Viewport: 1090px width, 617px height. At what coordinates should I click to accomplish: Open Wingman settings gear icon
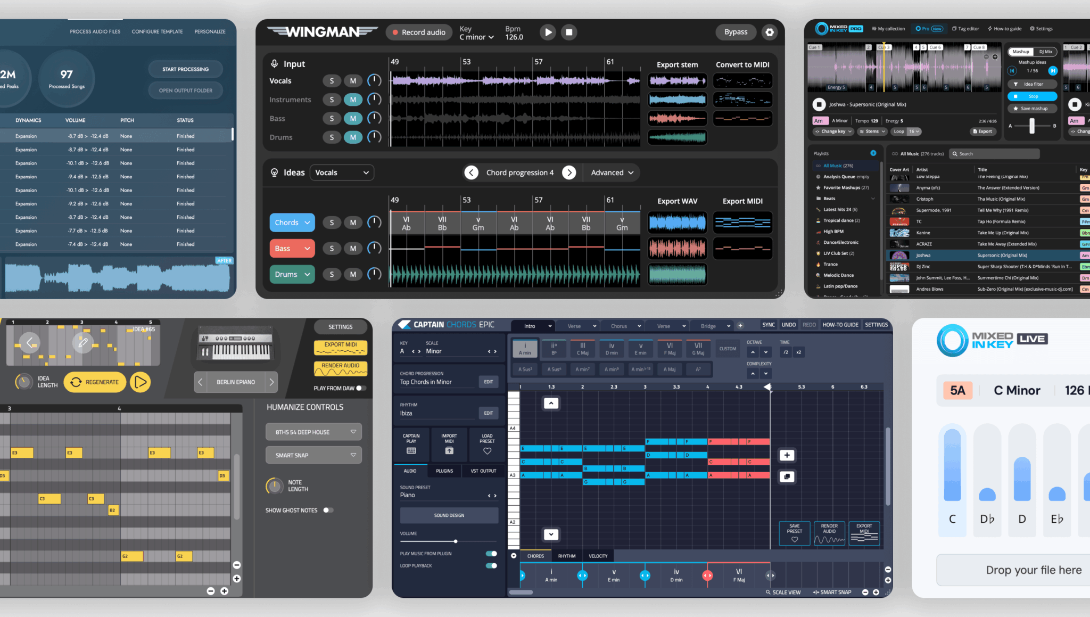(770, 32)
